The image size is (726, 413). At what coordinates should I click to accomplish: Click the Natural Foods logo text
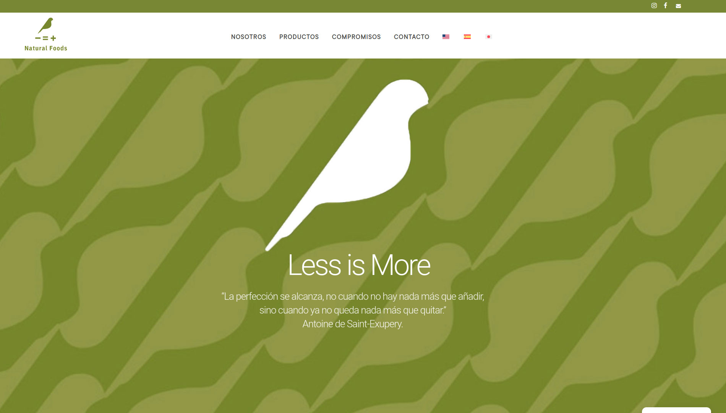point(46,48)
